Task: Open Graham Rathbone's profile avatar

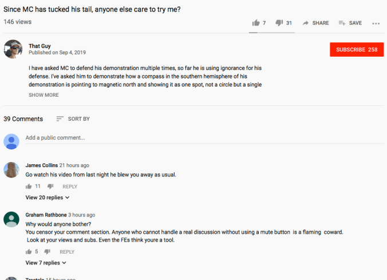Action: click(11, 219)
